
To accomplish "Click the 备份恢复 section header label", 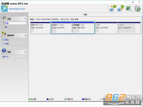I will pyautogui.click(x=11, y=35).
